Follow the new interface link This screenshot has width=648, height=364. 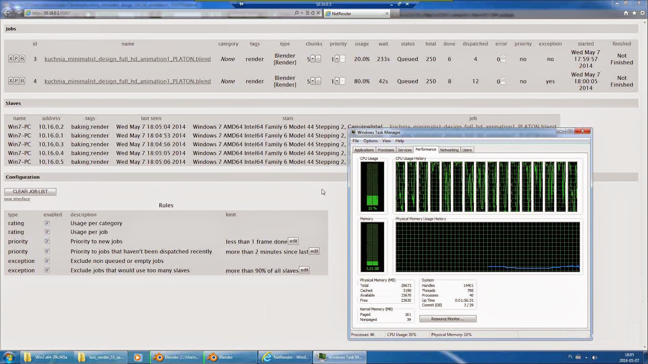17,199
